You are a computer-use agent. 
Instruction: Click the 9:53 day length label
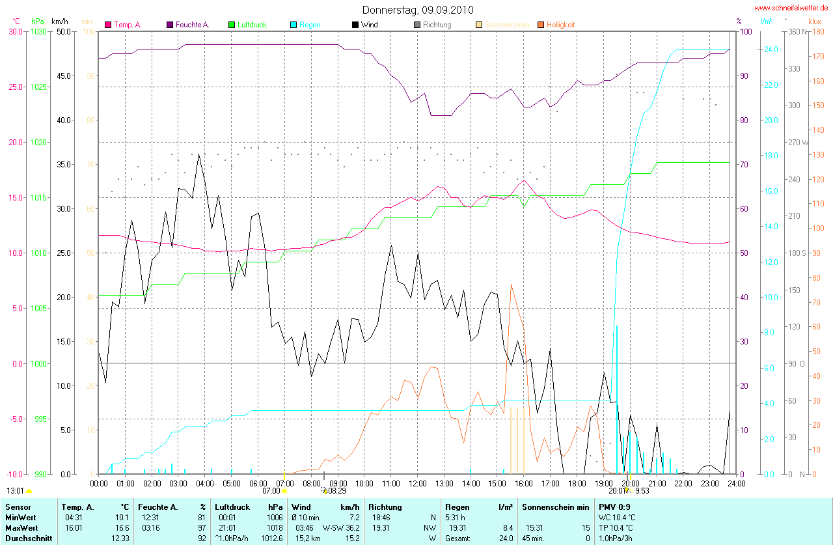tap(642, 491)
